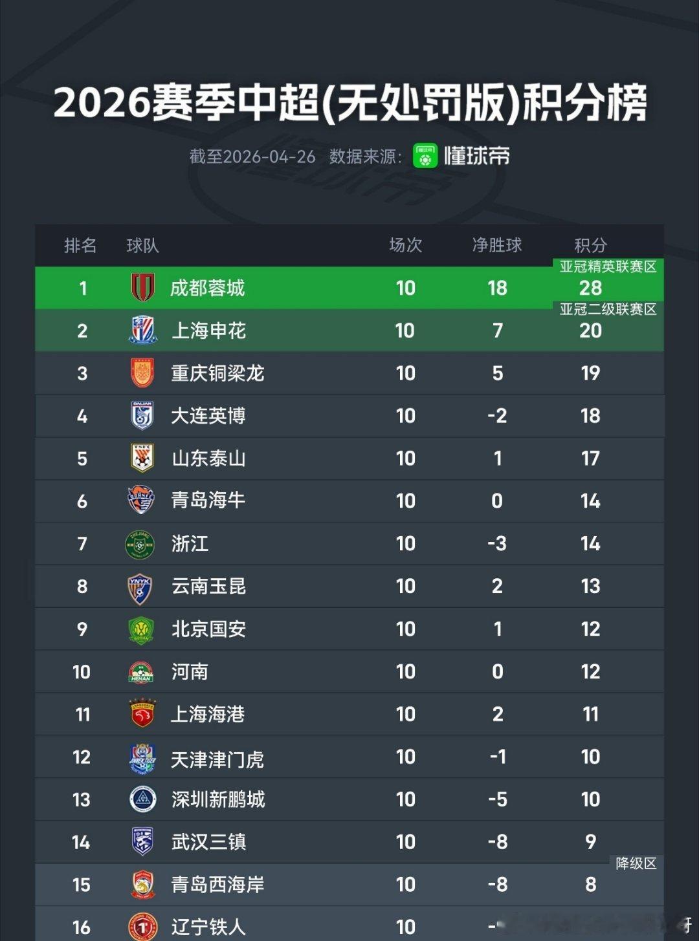Click the 上海海港 red crest
The height and width of the screenshot is (941, 699).
click(x=142, y=714)
